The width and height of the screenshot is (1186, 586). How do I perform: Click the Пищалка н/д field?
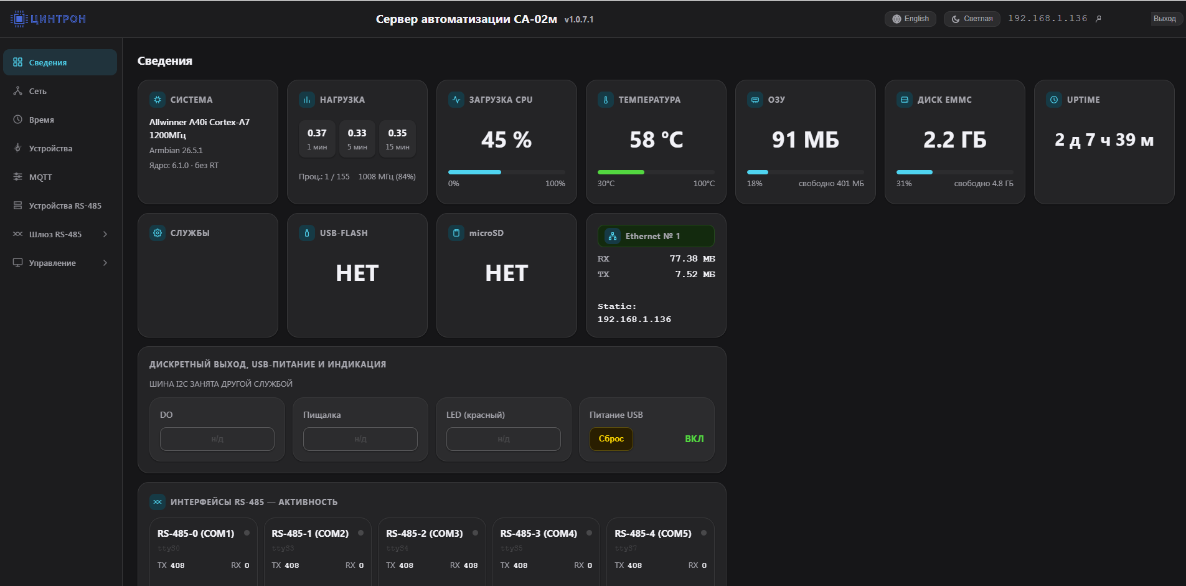point(360,439)
